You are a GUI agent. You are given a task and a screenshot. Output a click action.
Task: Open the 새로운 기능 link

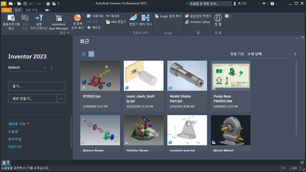point(17,124)
